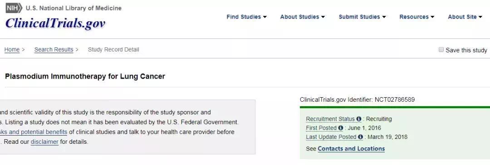
Task: Check the Save this study checkbox
Action: (441, 50)
